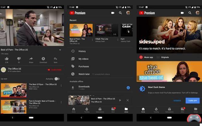
Task: Open three-dot menu for Pam & Dwight video
Action: pos(61,102)
